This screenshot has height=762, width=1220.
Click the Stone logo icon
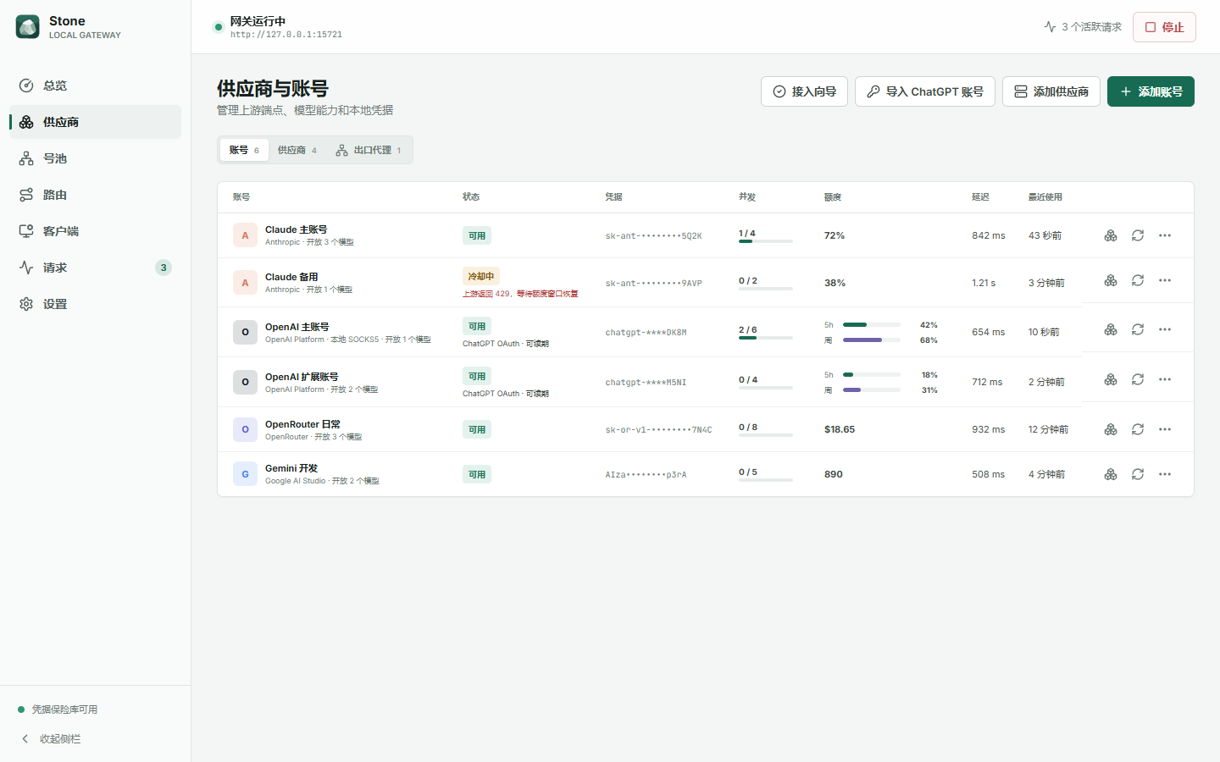click(x=28, y=27)
